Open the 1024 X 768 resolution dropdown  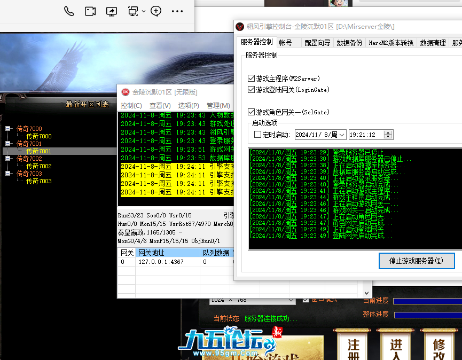(x=253, y=300)
